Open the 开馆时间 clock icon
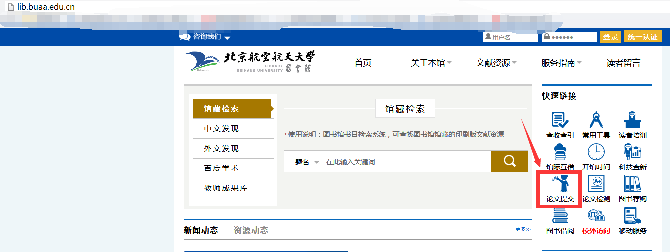 (596, 152)
